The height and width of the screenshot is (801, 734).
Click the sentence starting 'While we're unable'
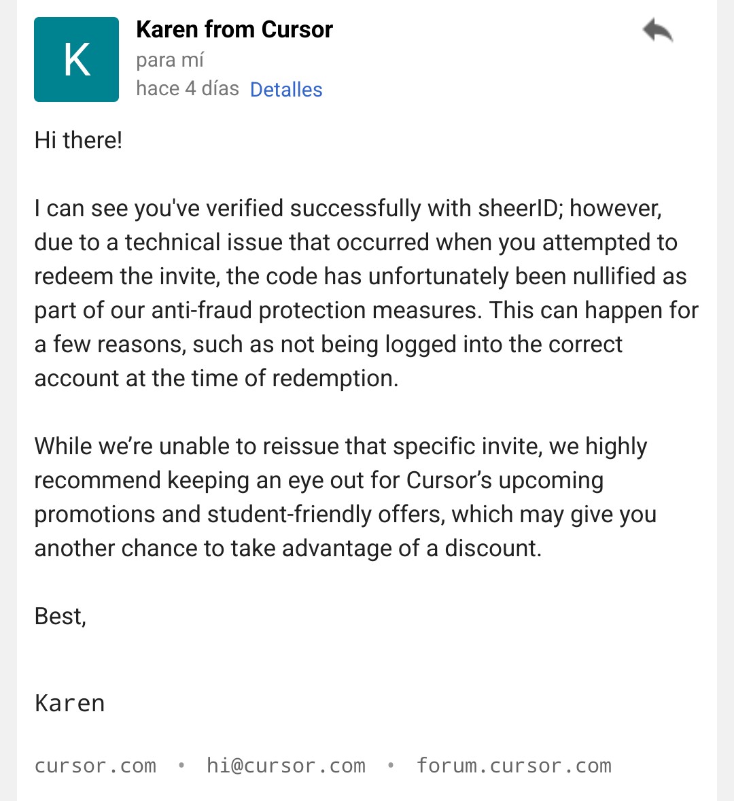click(x=341, y=447)
